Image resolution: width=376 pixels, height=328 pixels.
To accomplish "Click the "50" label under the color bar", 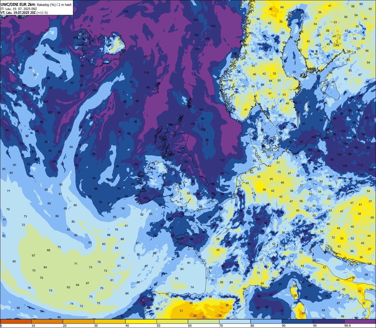I will tap(159, 326).
